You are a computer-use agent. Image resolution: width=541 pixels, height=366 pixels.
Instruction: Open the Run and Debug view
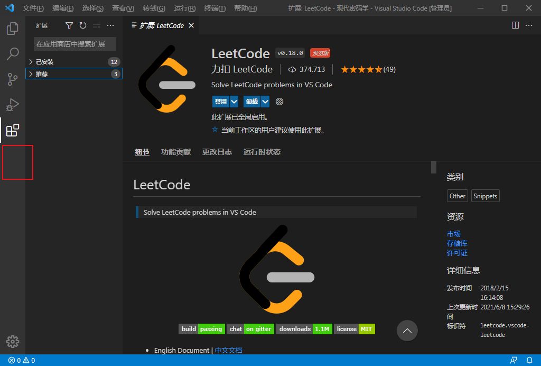click(13, 105)
